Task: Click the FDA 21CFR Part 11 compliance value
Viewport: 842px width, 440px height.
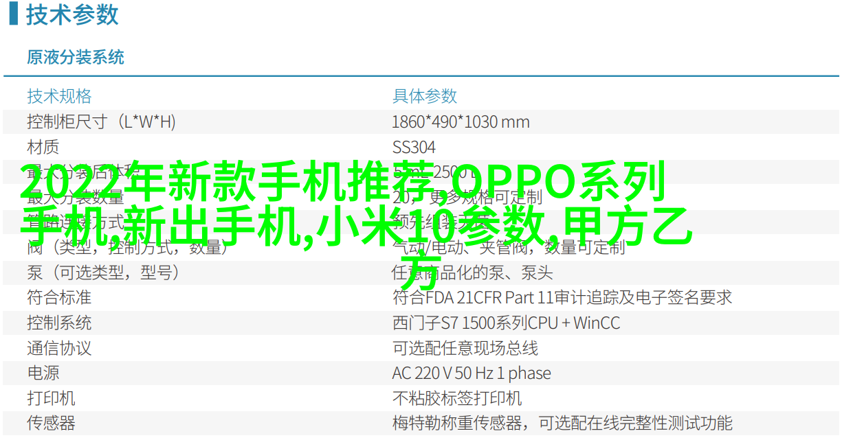Action: (562, 298)
